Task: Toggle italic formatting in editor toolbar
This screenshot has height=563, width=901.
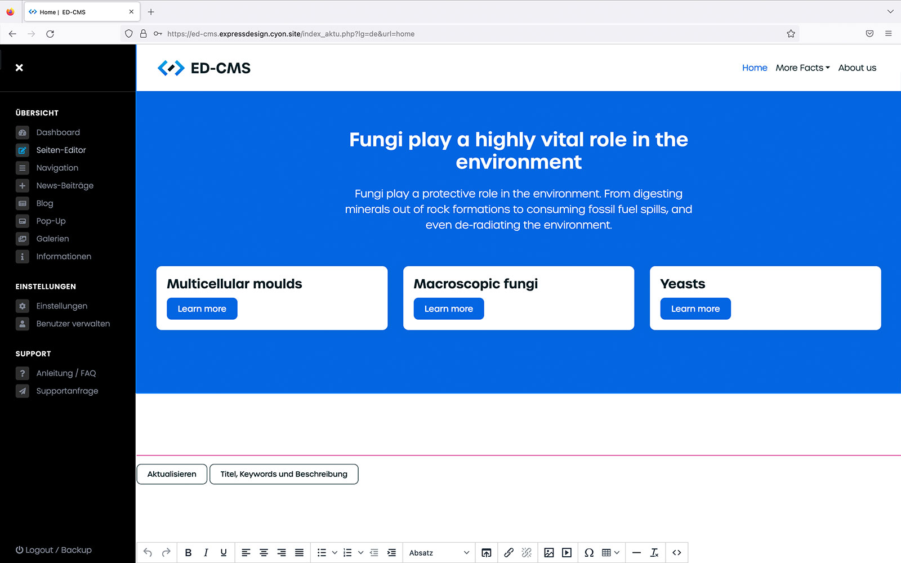Action: point(206,553)
